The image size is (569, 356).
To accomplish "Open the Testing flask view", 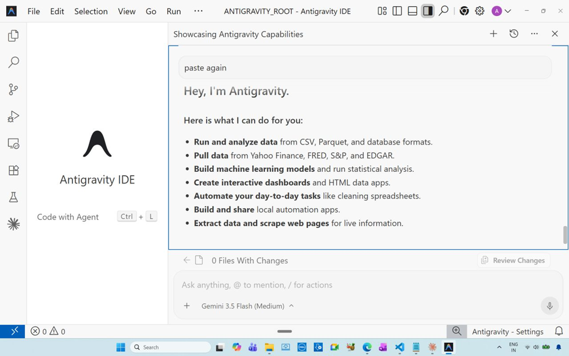I will pos(13,197).
